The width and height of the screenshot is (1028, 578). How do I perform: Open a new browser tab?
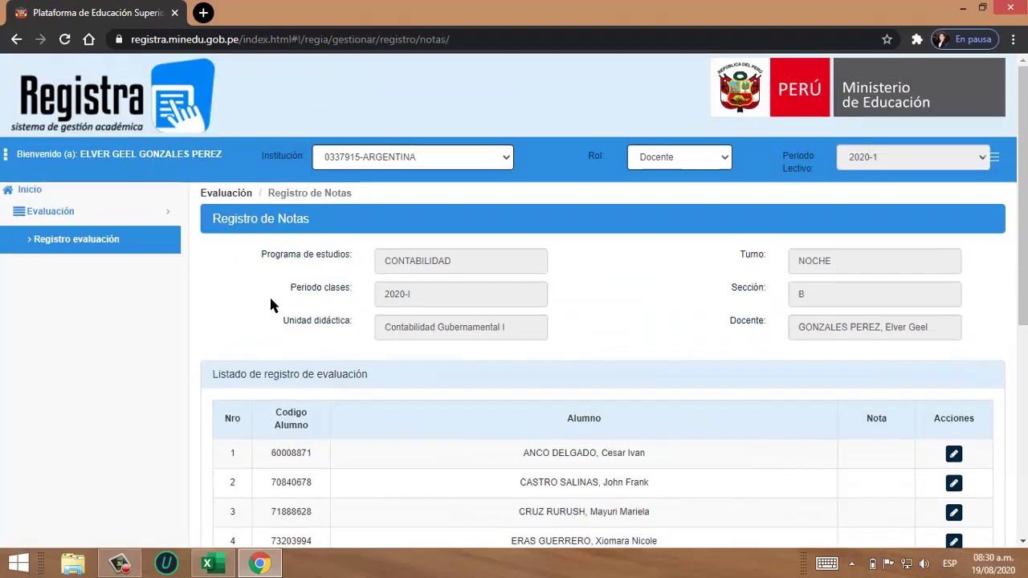coord(203,13)
